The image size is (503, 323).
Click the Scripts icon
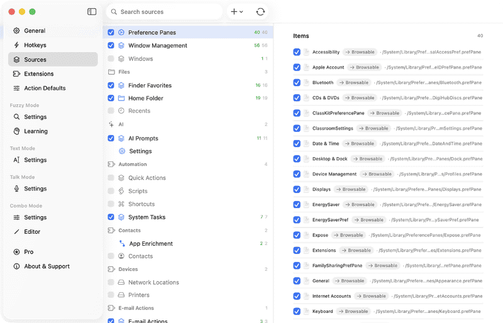121,191
